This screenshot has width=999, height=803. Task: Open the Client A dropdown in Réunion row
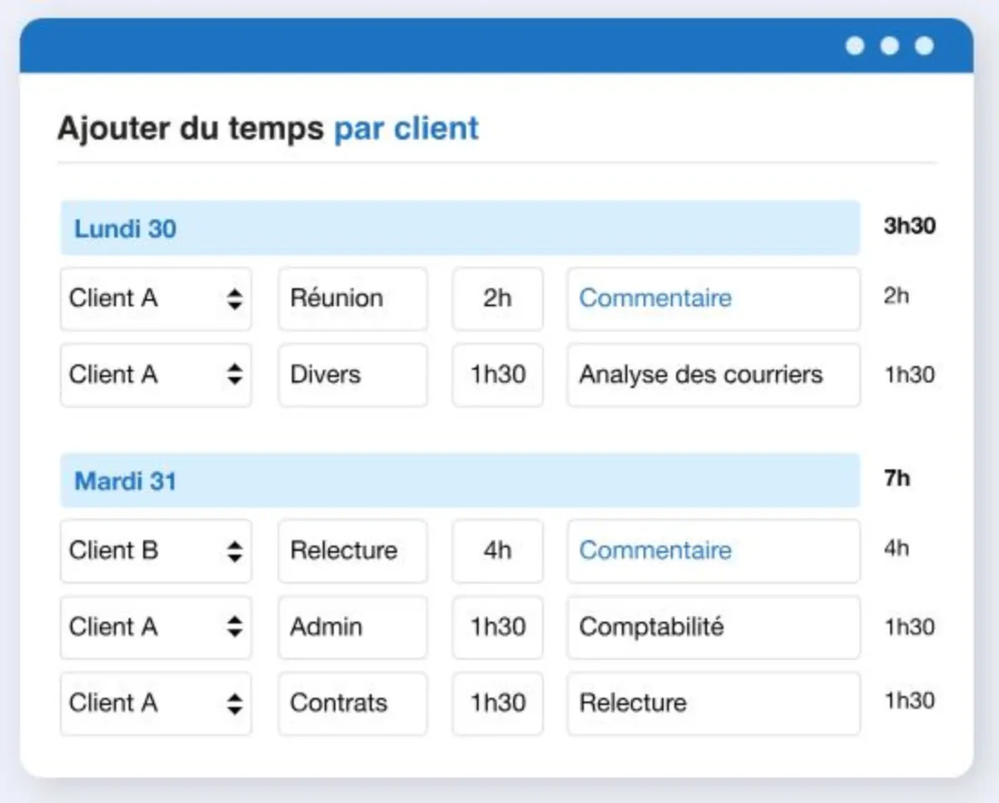(156, 299)
